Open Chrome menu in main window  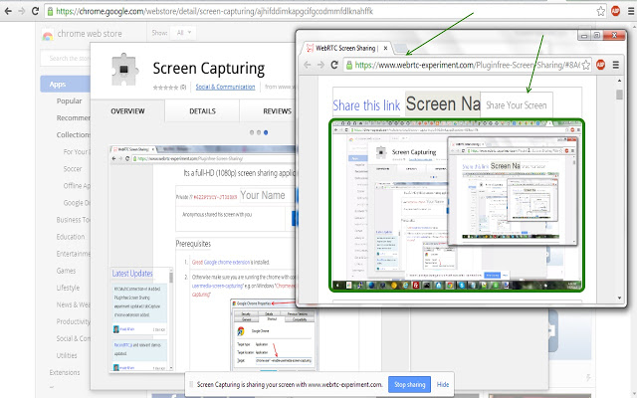pyautogui.click(x=631, y=11)
